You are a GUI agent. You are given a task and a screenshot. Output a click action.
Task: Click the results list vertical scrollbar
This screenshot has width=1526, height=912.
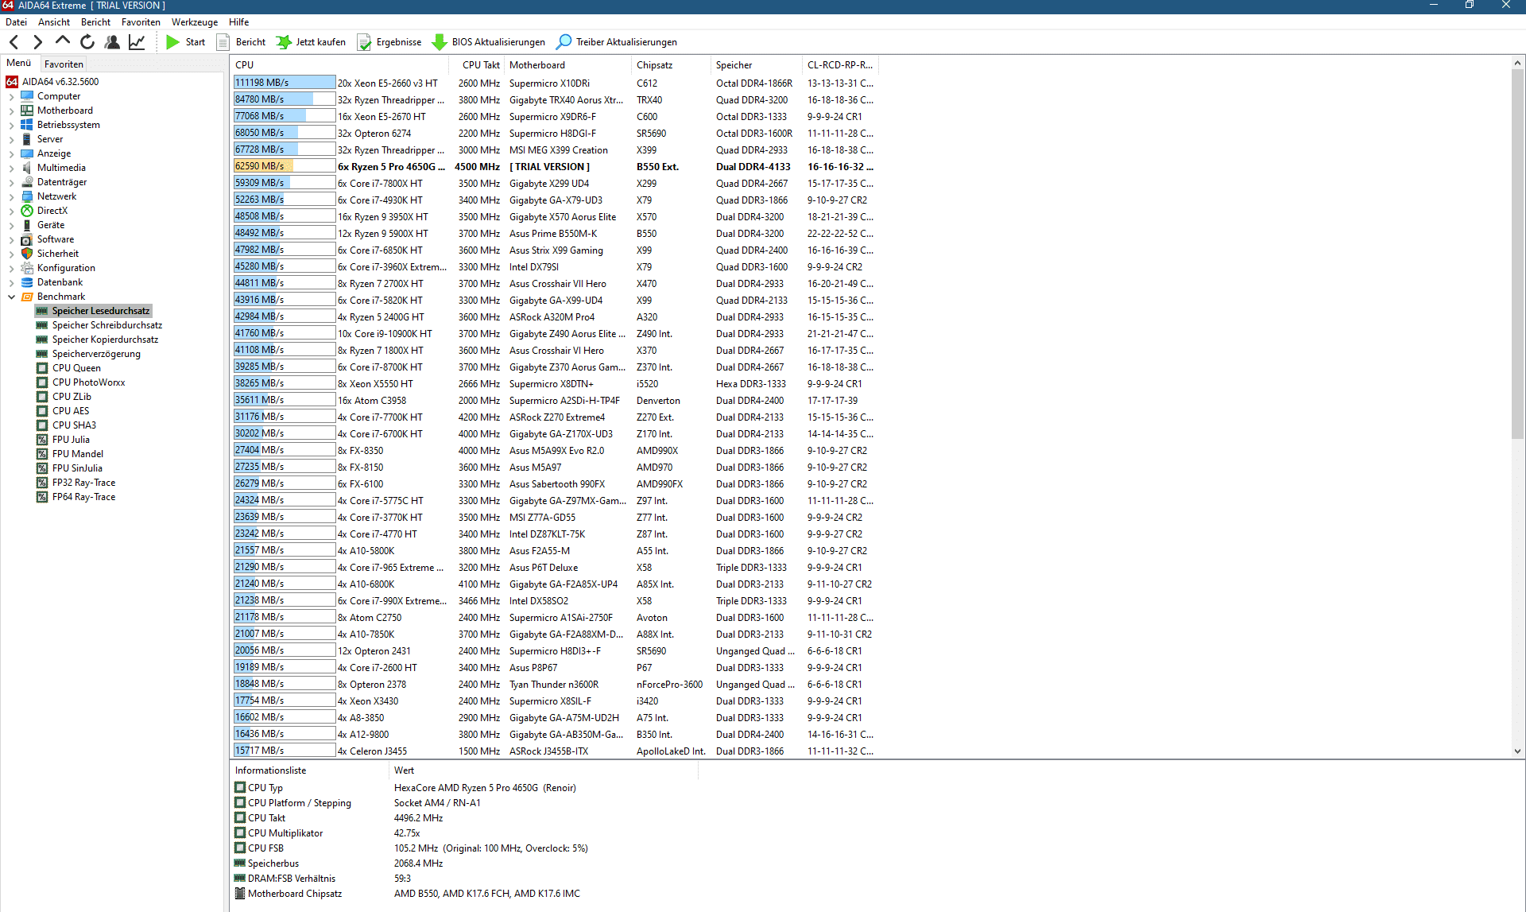[x=1517, y=254]
